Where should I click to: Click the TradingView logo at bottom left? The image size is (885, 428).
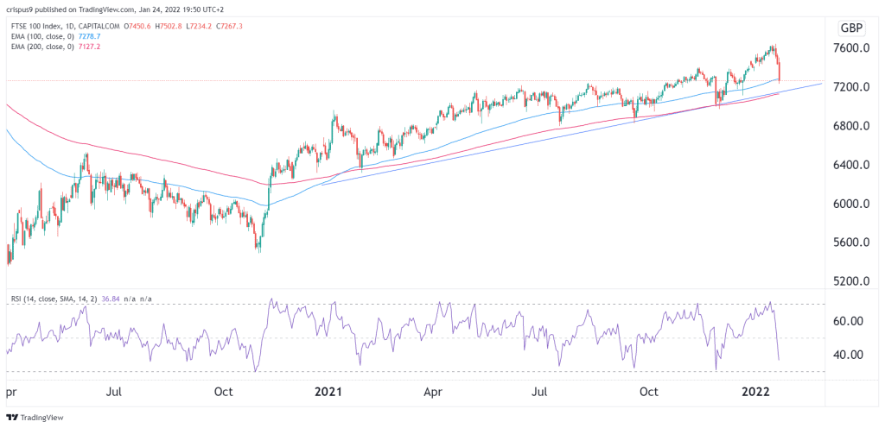click(35, 418)
